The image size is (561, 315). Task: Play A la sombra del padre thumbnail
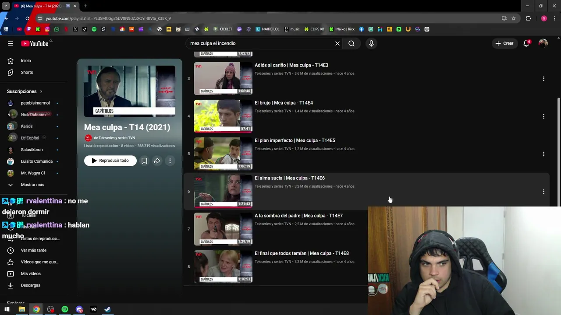(x=223, y=229)
